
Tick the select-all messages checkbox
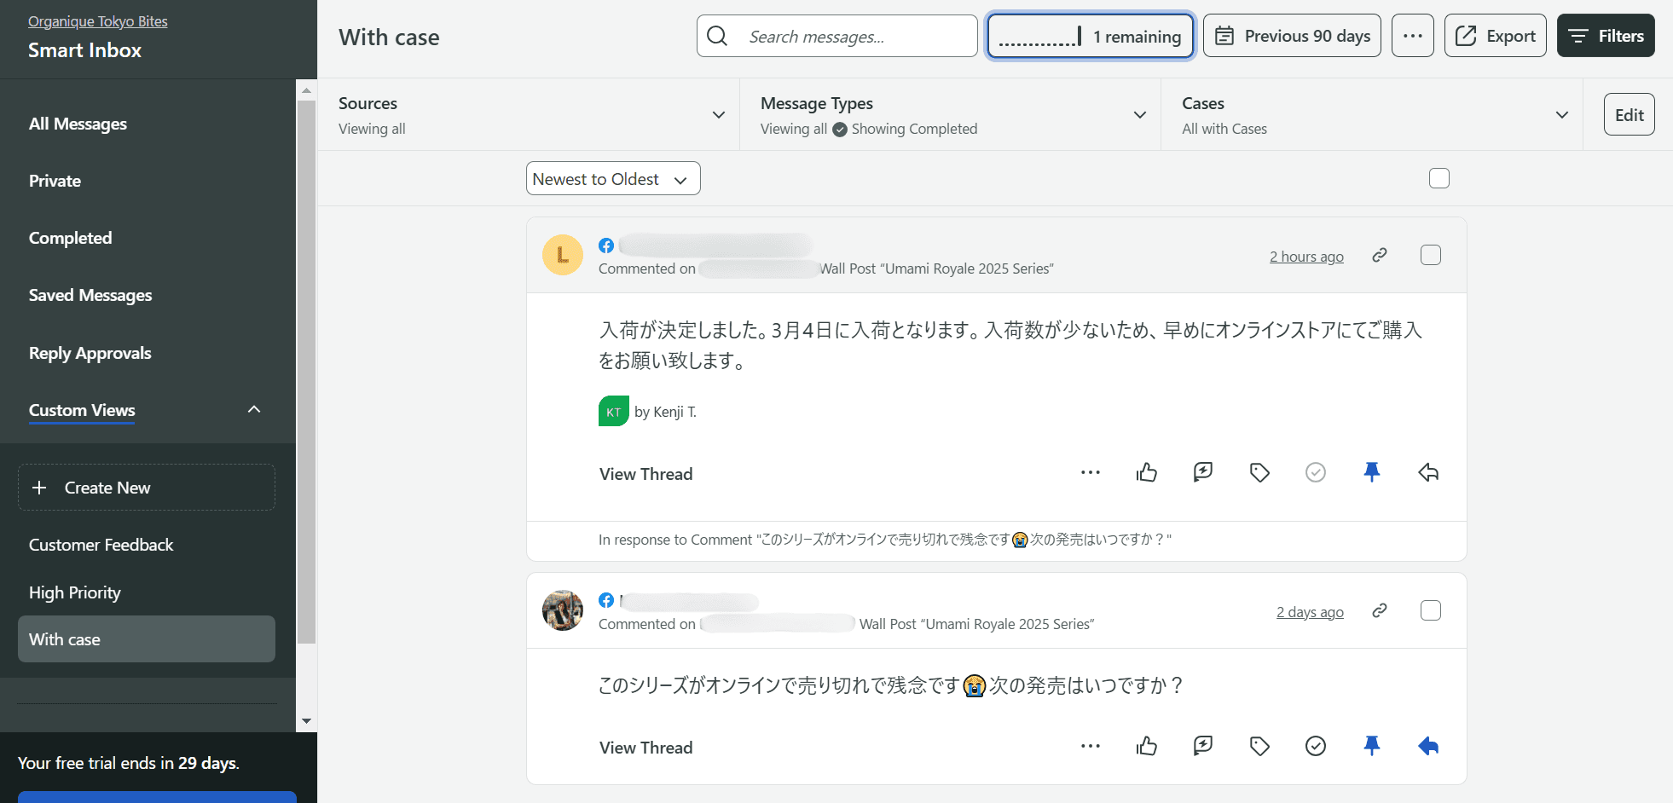point(1439,178)
